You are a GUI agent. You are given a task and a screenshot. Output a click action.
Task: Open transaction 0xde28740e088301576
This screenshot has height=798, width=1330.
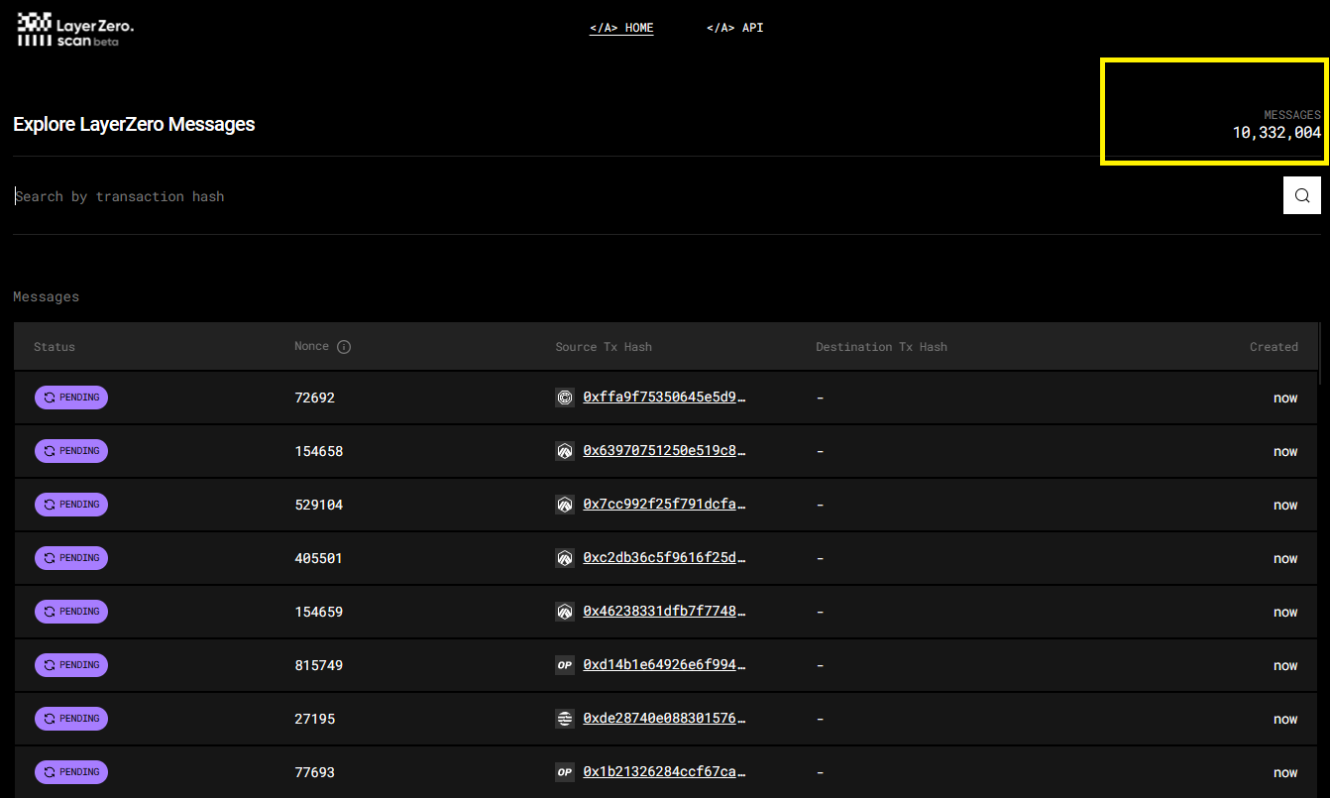click(x=664, y=719)
